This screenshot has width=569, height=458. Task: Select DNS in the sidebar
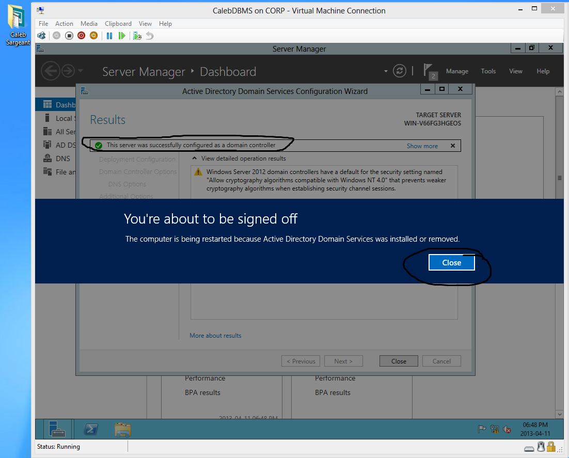point(56,159)
